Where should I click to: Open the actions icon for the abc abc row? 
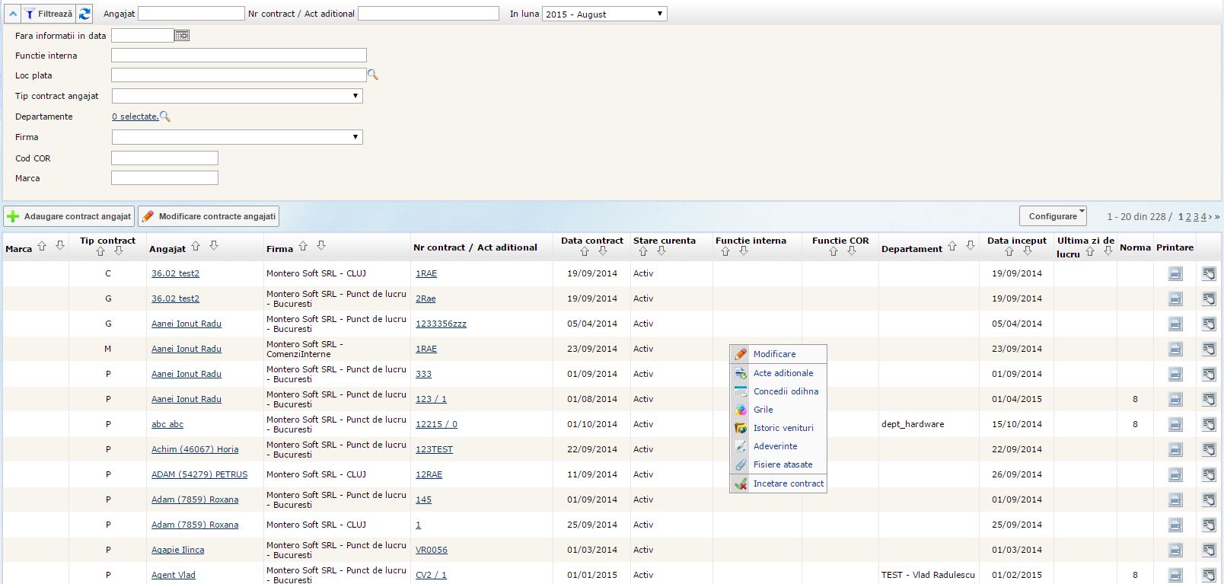[1209, 425]
